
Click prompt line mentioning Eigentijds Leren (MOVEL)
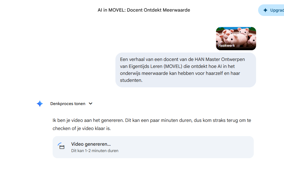(177, 66)
